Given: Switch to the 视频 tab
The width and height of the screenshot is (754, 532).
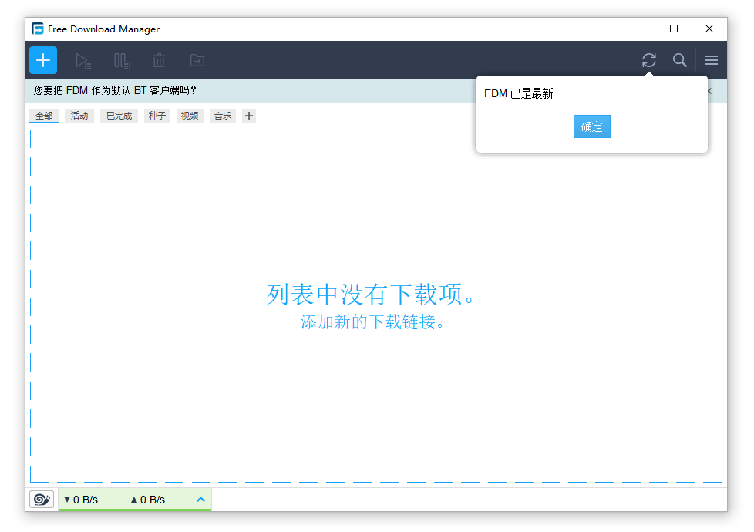Looking at the screenshot, I should pyautogui.click(x=190, y=115).
